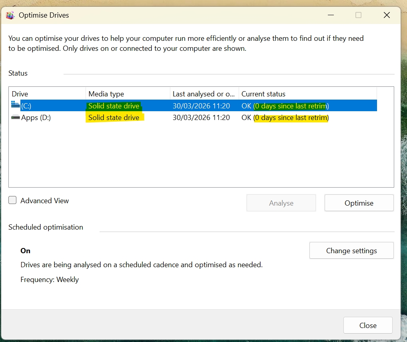Click the Analyse button
The width and height of the screenshot is (407, 342).
(281, 203)
